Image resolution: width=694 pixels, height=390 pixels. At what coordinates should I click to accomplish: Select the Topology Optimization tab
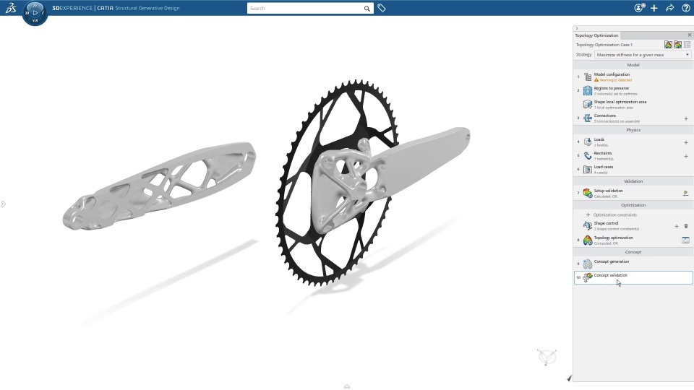[596, 35]
